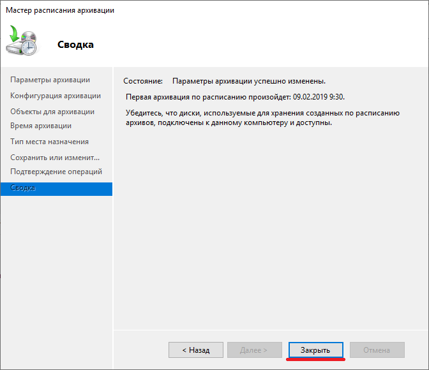
Task: Click the Убедитесь, что диски reminder text
Action: coord(262,118)
